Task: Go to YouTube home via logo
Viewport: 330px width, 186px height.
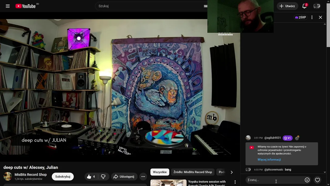Action: pyautogui.click(x=25, y=6)
